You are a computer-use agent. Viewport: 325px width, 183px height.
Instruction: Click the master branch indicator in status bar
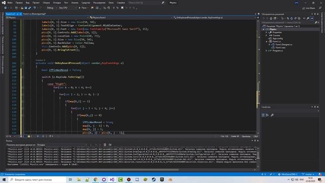pyautogui.click(x=308, y=174)
